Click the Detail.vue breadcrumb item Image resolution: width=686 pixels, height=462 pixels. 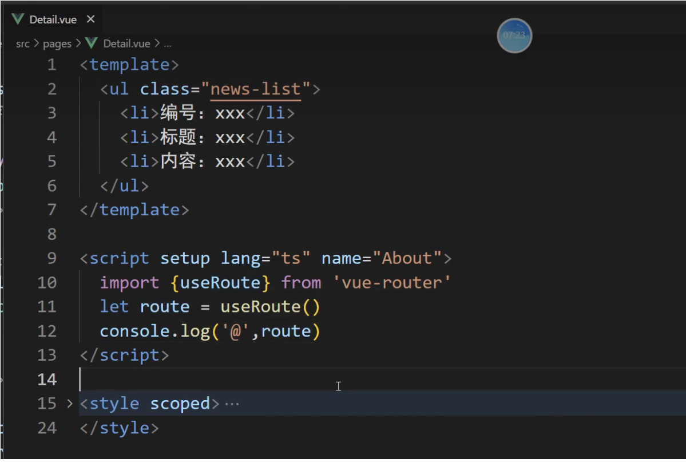(x=126, y=44)
